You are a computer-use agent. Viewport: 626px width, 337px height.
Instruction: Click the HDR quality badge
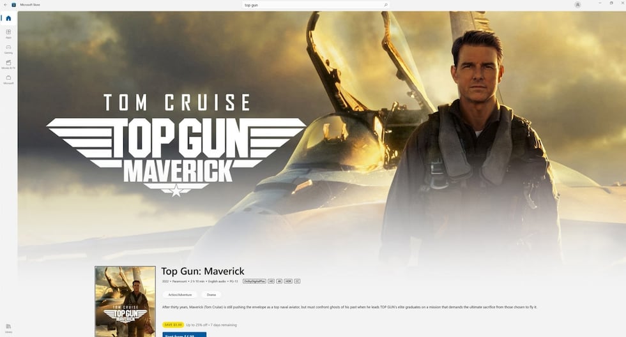click(x=288, y=281)
